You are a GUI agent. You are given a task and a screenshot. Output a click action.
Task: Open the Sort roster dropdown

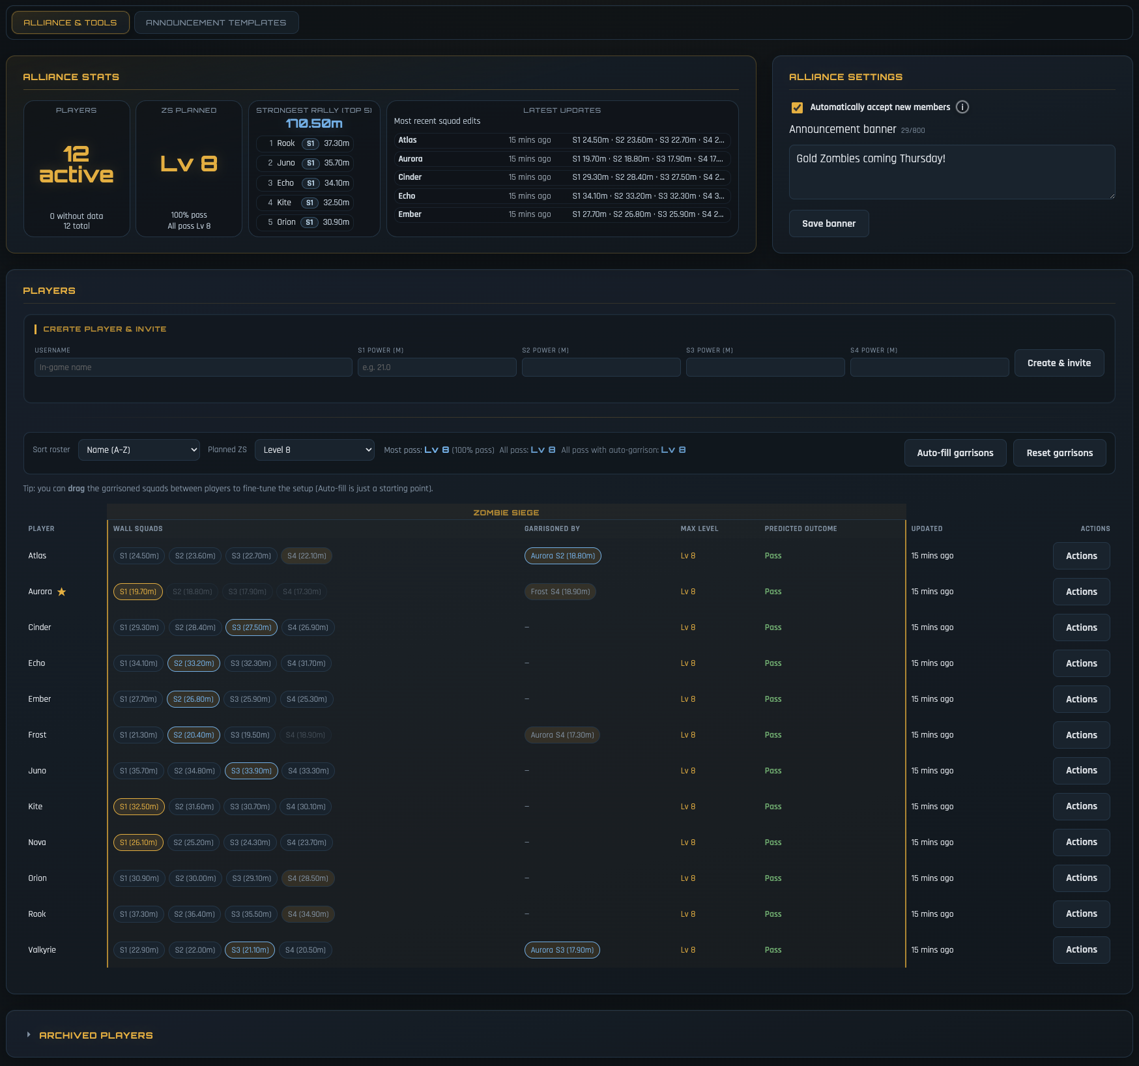pos(139,450)
